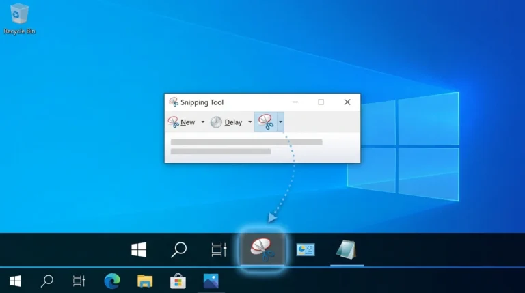Close the Snipping Tool window

click(347, 102)
